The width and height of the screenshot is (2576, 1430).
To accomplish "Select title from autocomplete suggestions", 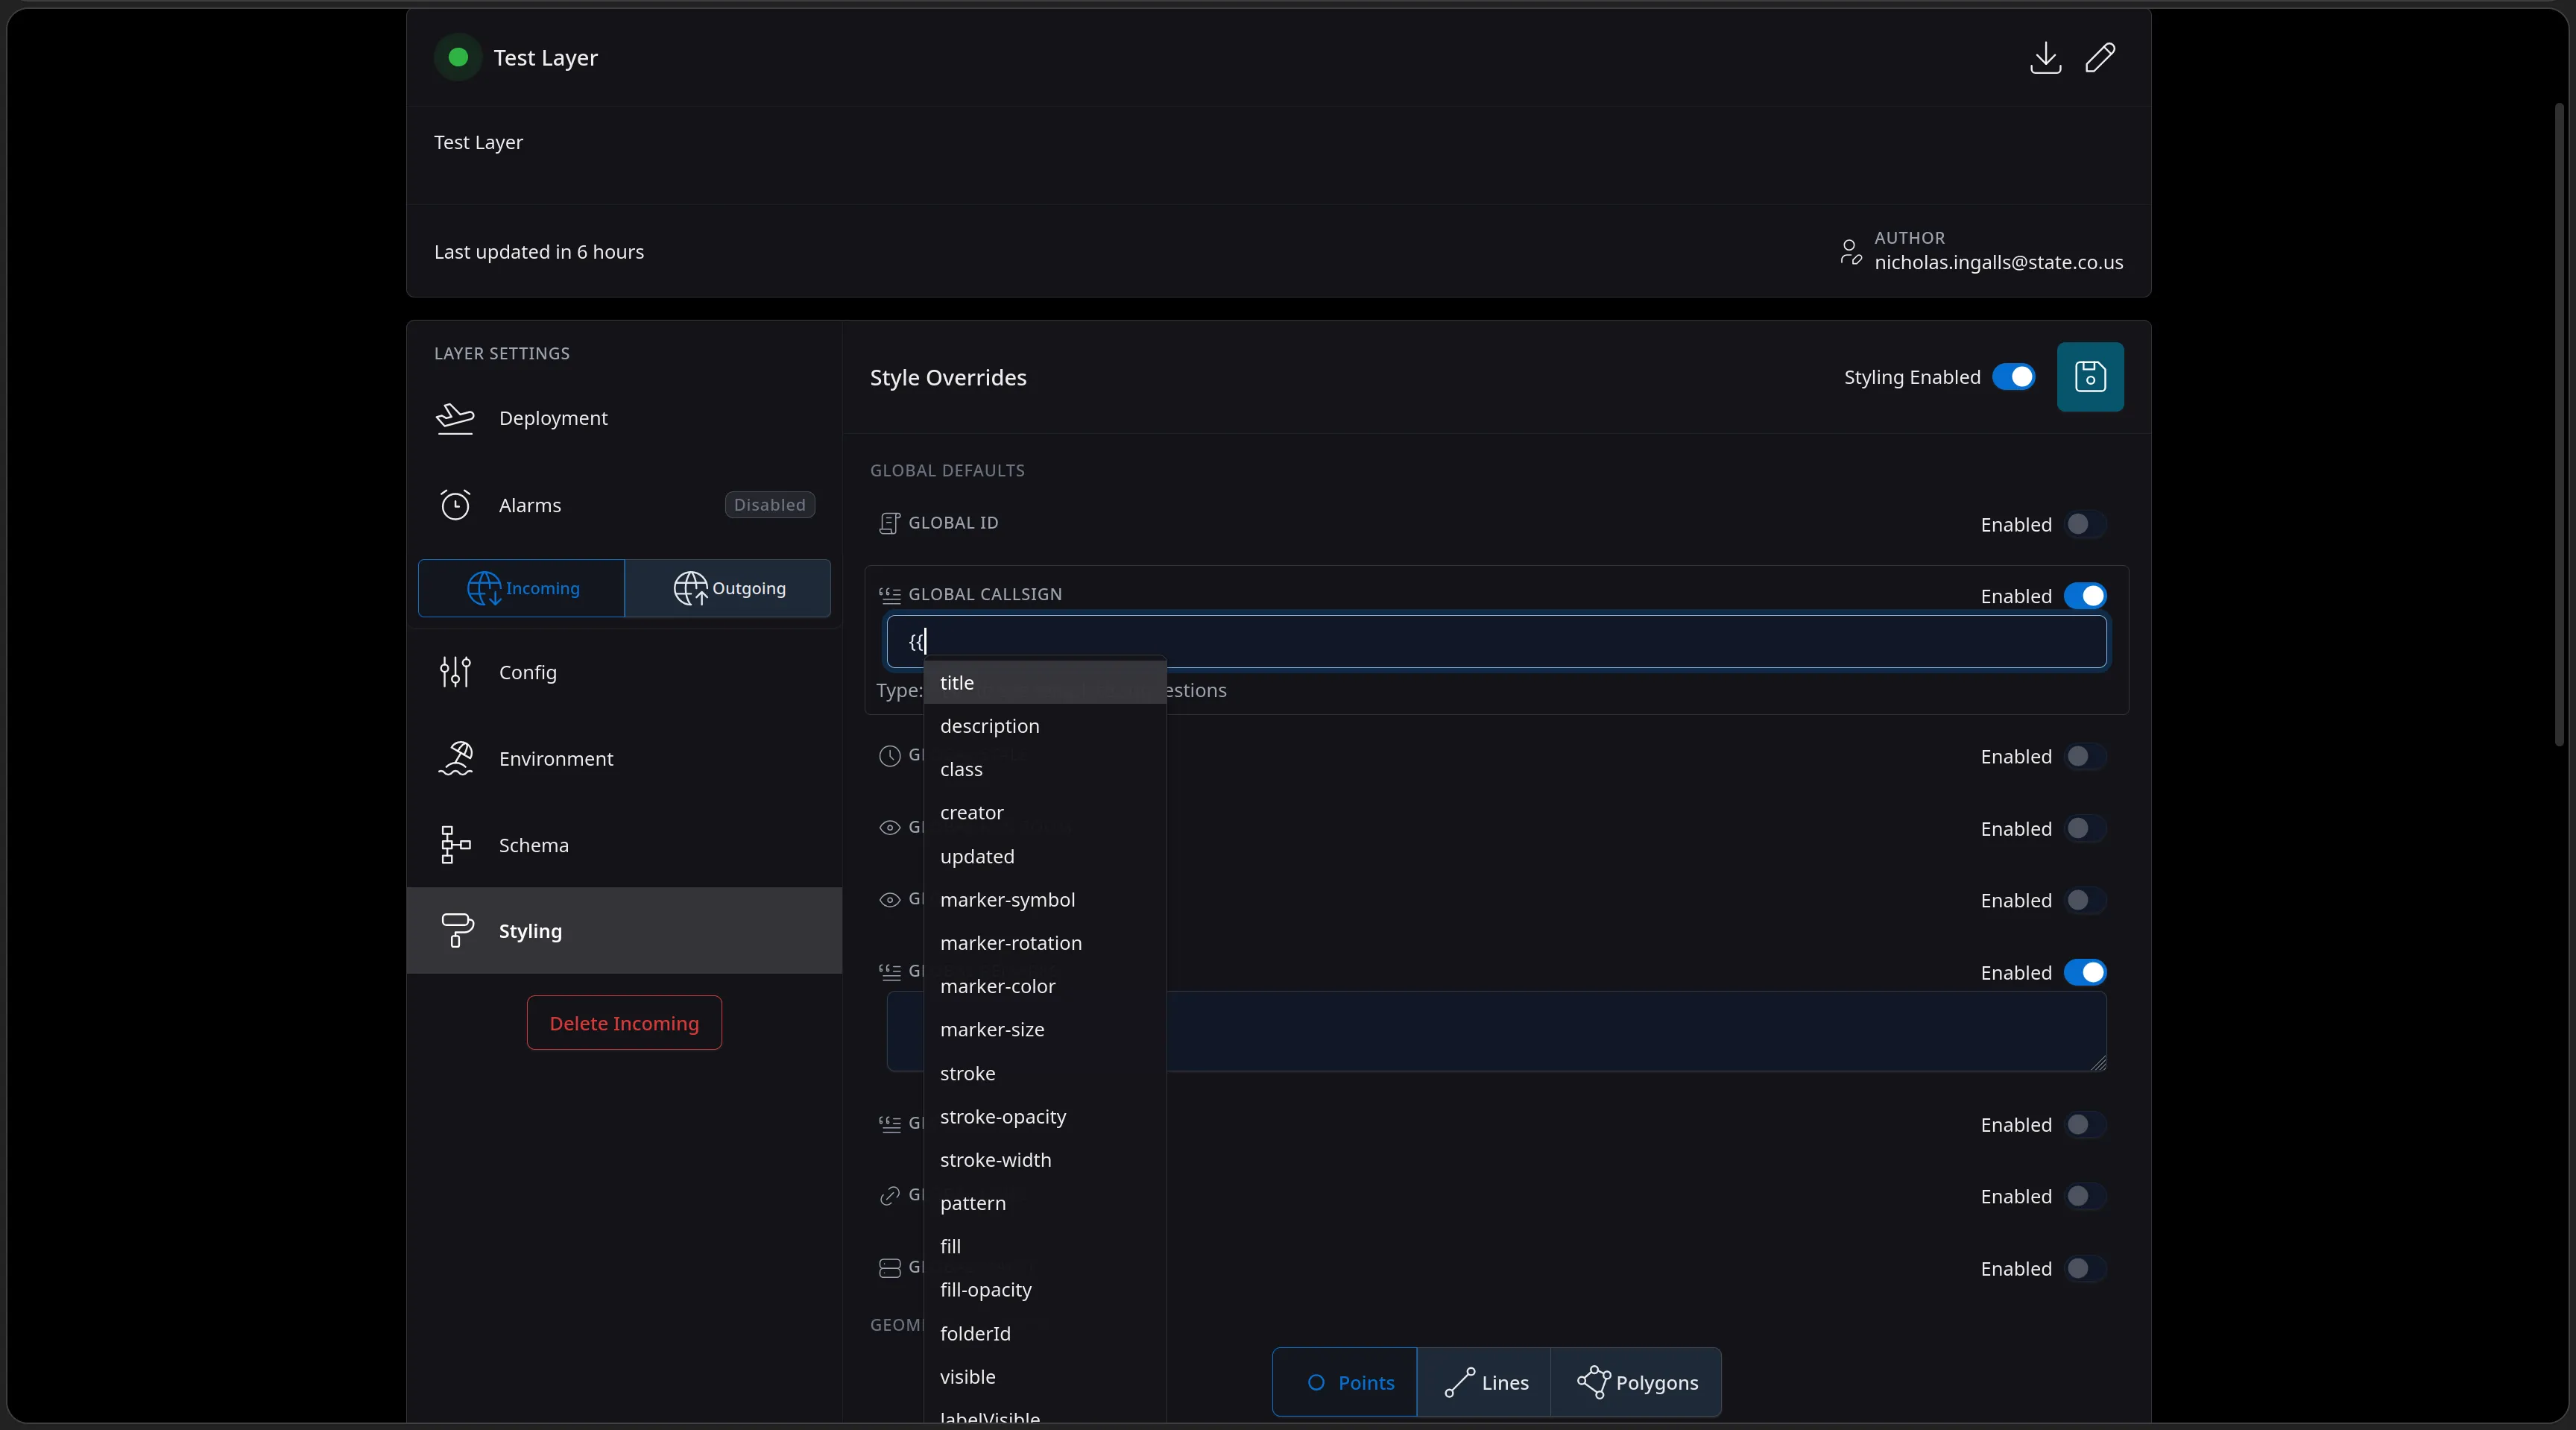I will point(1045,683).
